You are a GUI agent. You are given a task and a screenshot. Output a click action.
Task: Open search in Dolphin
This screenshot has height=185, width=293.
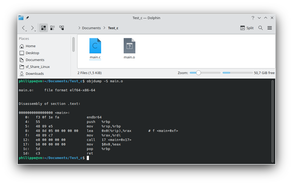(x=260, y=28)
